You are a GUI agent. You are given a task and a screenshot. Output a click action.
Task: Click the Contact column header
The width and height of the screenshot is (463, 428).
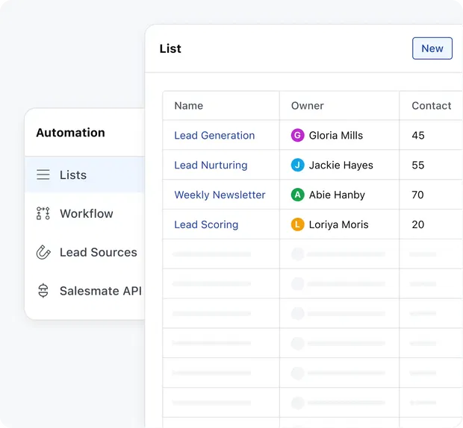coord(431,106)
